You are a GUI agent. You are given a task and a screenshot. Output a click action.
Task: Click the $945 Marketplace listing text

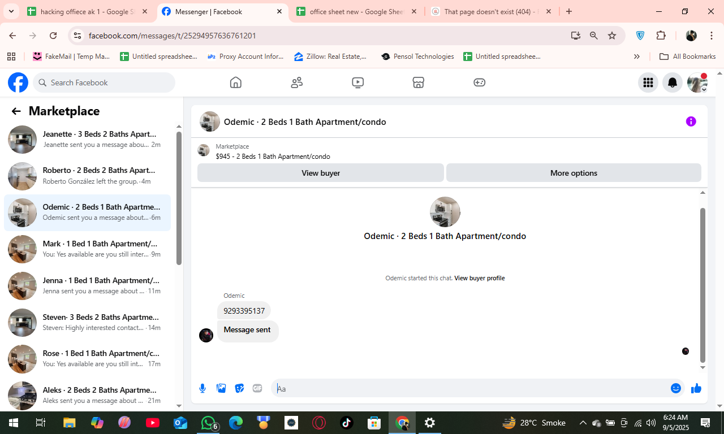tap(273, 157)
